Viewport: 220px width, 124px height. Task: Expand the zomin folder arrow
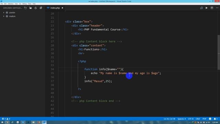[x=4, y=12]
